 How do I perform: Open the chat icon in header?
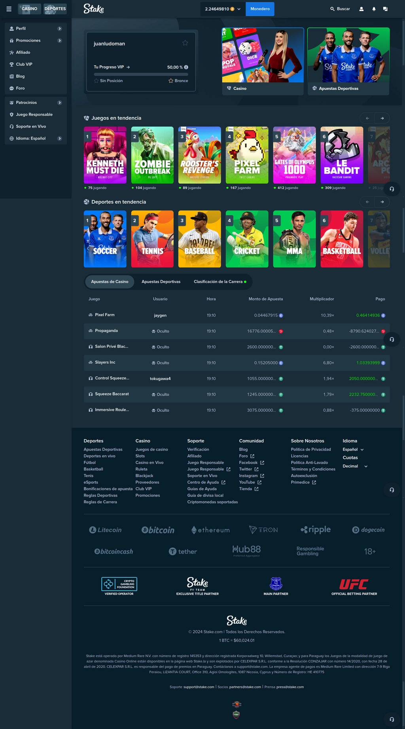[385, 9]
